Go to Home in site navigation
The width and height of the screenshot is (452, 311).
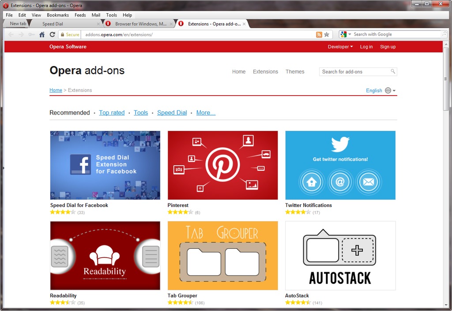239,72
